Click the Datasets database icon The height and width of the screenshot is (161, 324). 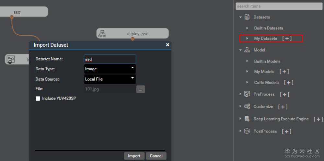click(247, 17)
